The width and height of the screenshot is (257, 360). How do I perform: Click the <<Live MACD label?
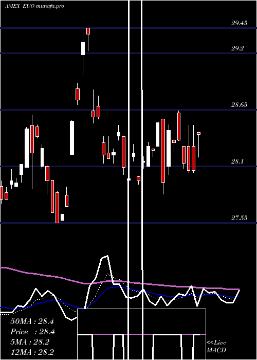[216, 347]
